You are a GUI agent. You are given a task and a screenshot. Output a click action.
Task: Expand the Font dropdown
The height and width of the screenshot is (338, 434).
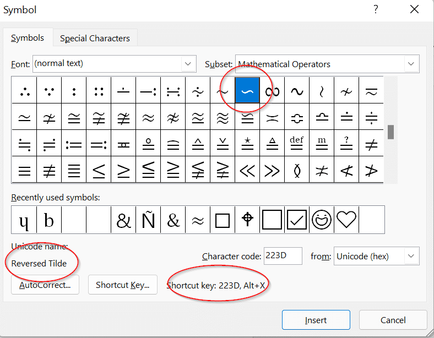coord(189,64)
